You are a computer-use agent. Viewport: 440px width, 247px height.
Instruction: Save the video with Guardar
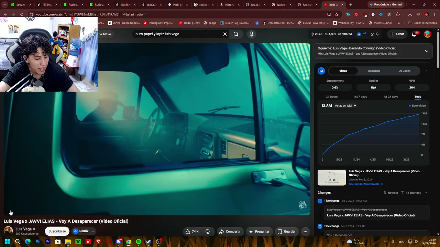coord(287,232)
